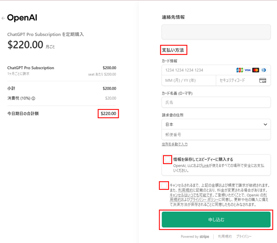The image size is (277, 243).
Task: Click the cardholder name 氏名 field
Action: 216,102
